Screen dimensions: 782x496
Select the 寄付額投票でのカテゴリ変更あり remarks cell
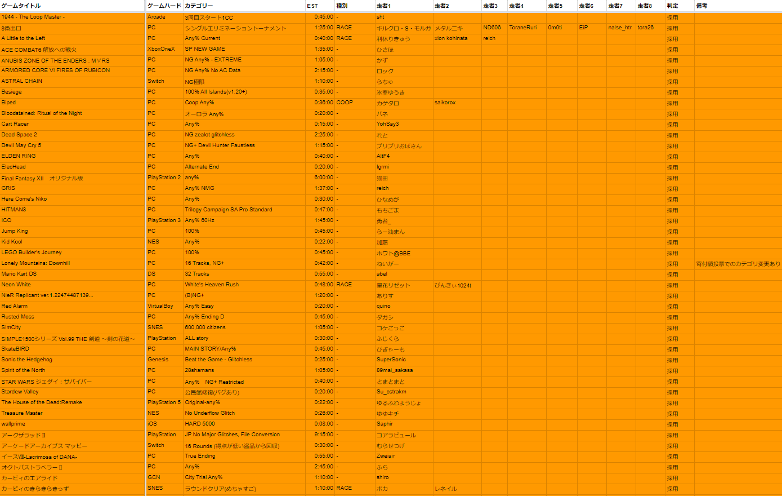point(738,264)
